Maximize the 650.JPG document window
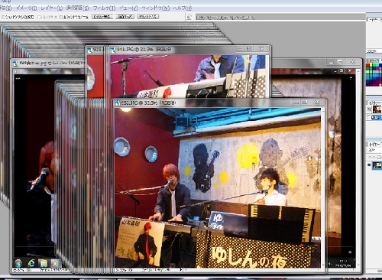Screen dimensions: 382x280 coord(305,103)
